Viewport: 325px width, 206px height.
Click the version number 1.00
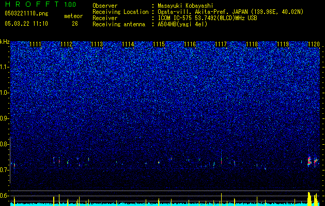point(70,5)
